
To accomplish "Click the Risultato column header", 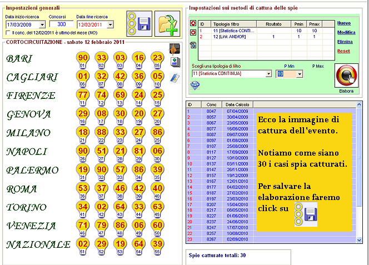I will point(273,24).
